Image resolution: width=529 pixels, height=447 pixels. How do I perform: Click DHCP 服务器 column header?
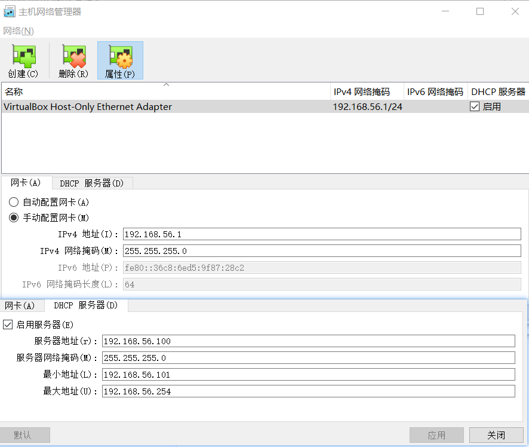(499, 91)
